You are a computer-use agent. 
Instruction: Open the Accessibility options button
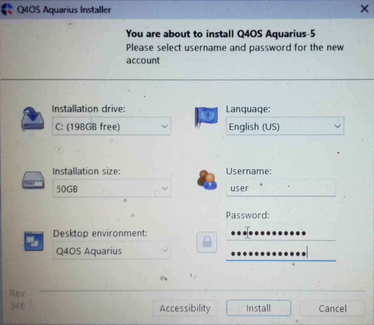pyautogui.click(x=185, y=308)
